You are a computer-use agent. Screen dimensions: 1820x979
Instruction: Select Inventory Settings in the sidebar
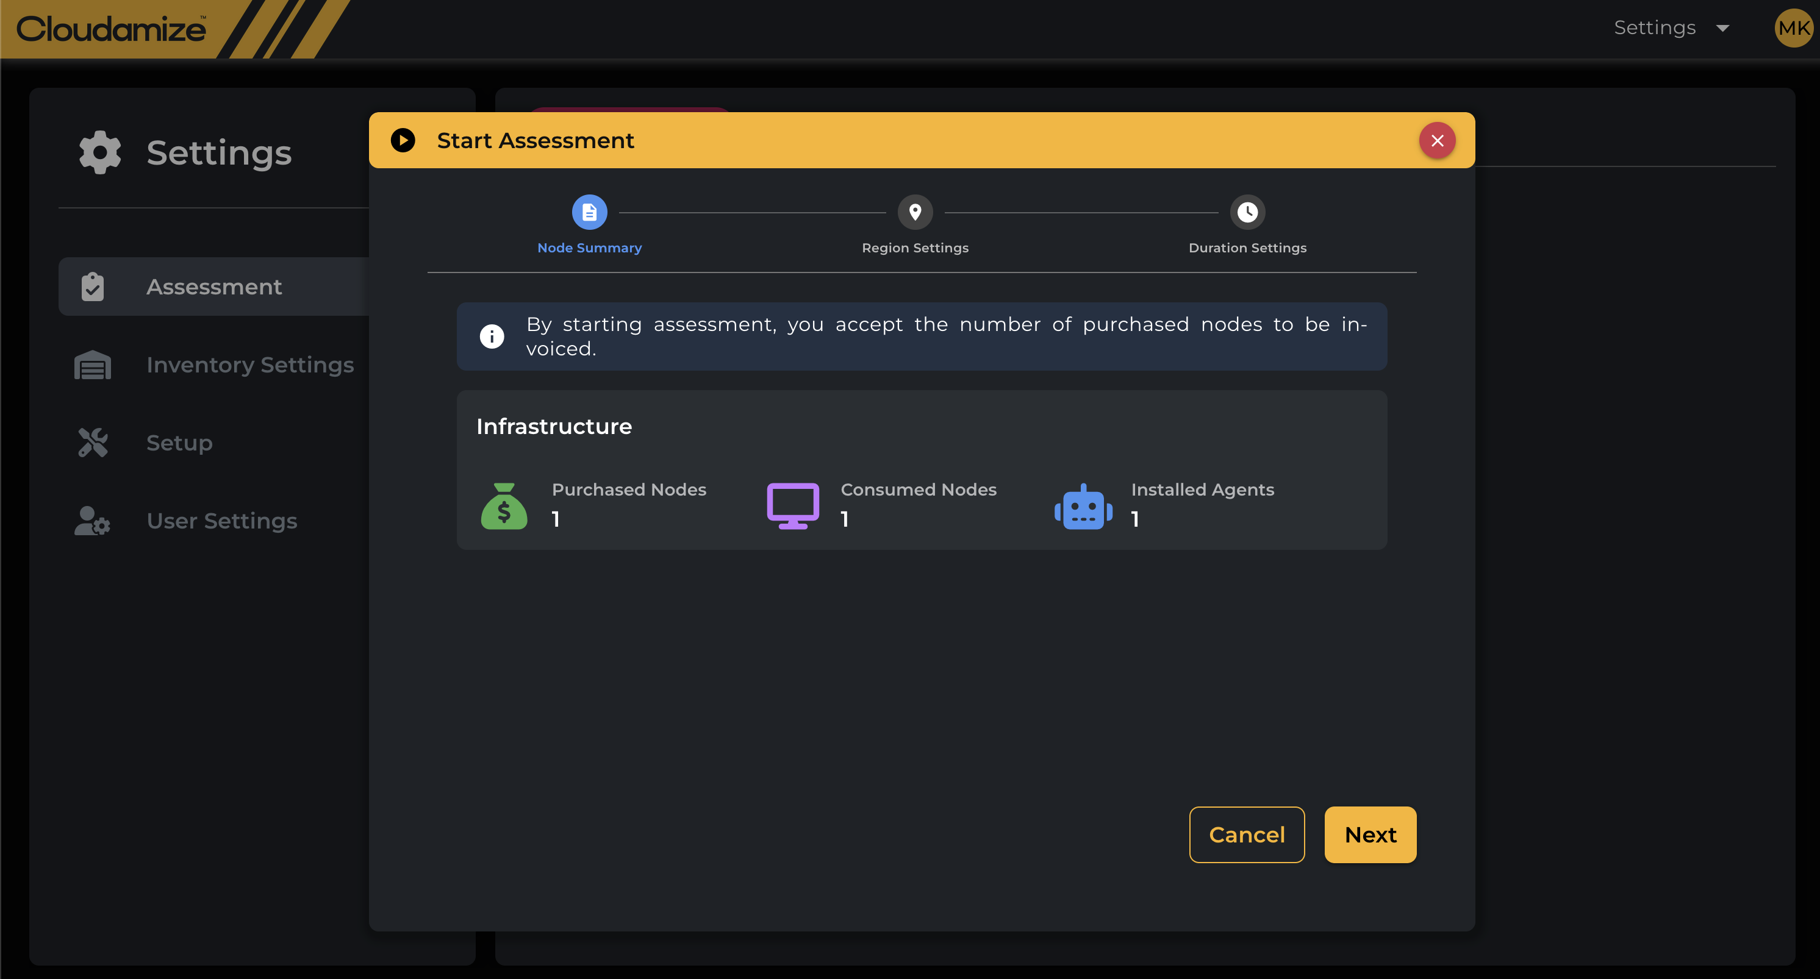click(249, 365)
